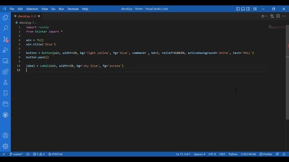The image size is (289, 162).
Task: Open the Search view
Action: click(x=5, y=28)
